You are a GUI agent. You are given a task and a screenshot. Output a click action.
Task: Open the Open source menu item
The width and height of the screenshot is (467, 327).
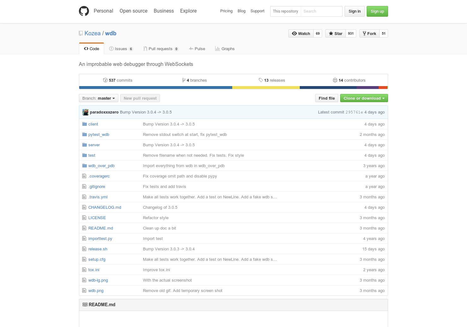pos(133,11)
